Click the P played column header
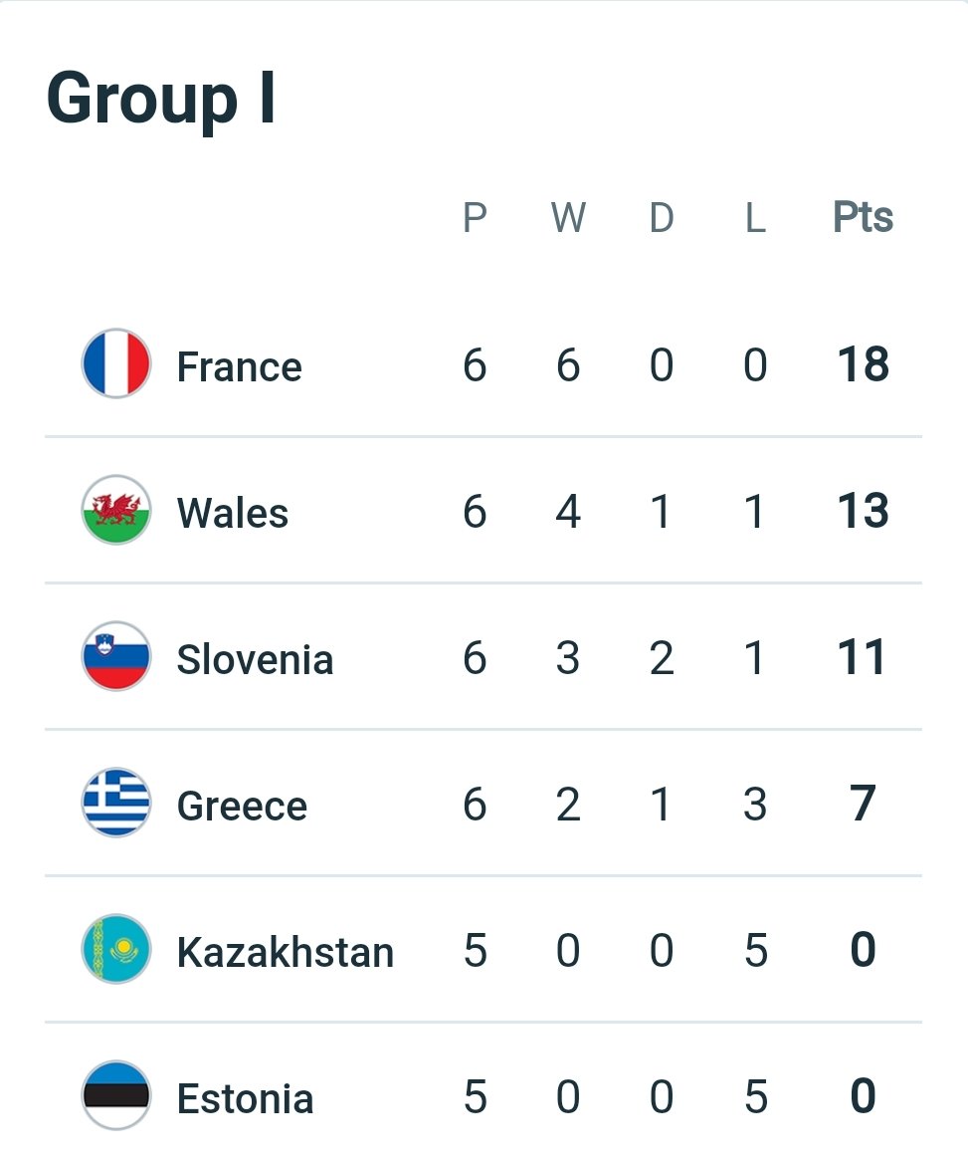This screenshot has height=1164, width=968. 475,217
